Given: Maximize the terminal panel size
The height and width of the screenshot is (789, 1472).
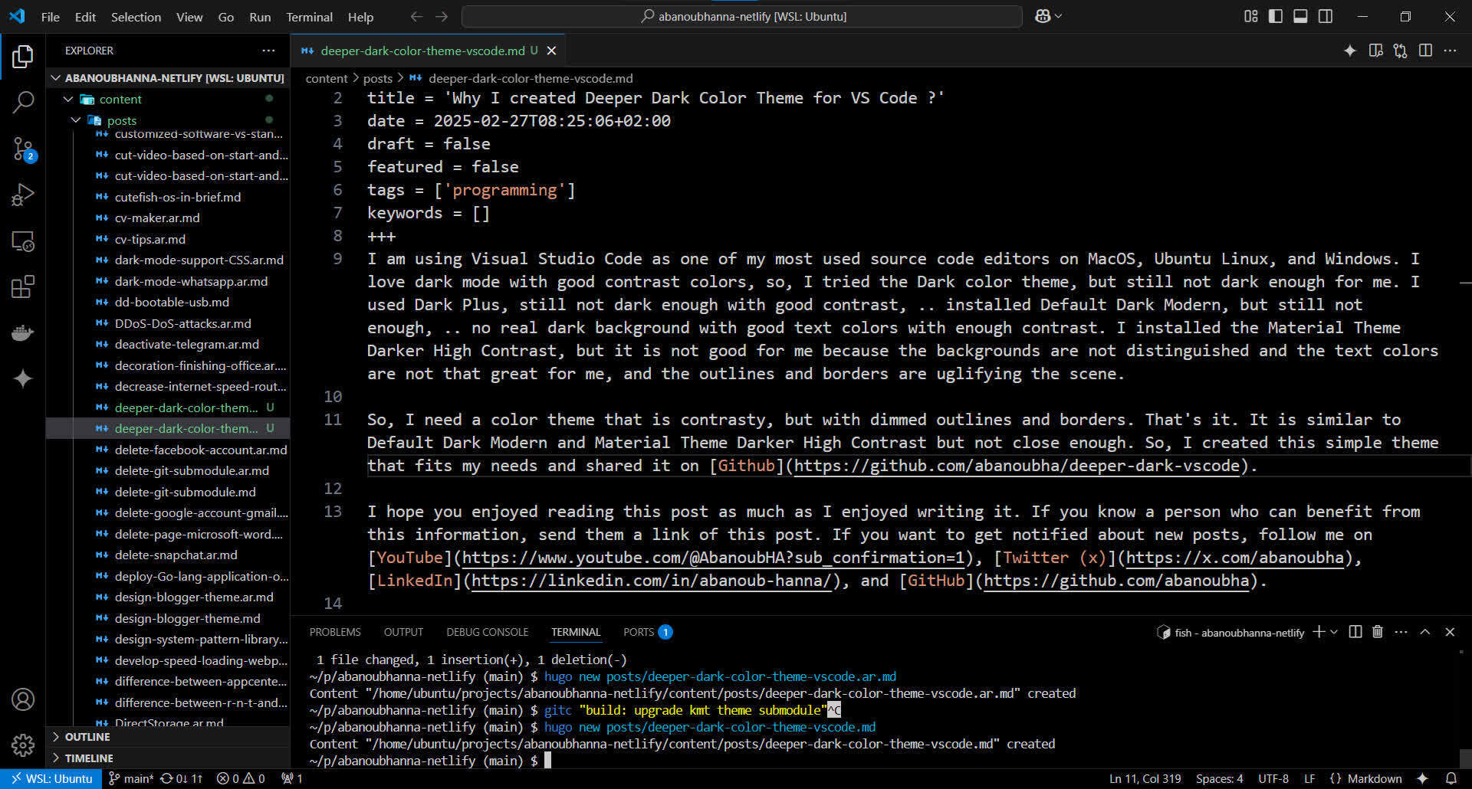Looking at the screenshot, I should pyautogui.click(x=1425, y=632).
